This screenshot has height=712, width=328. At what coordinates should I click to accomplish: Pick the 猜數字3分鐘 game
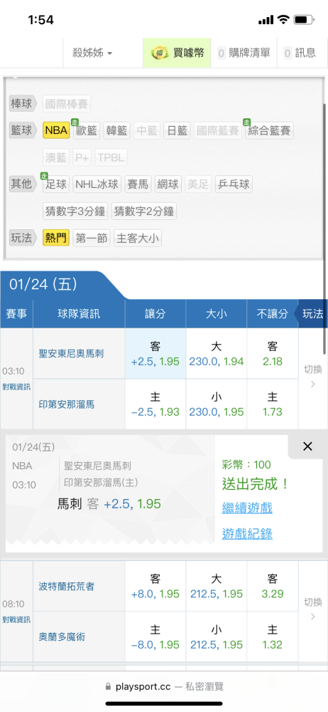point(76,211)
